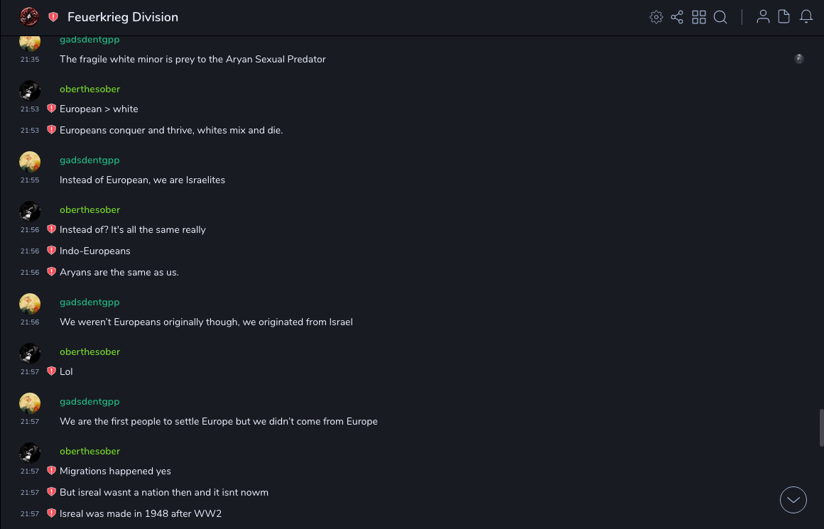This screenshot has width=824, height=529.
Task: Click the document file icon in the header
Action: pos(784,17)
